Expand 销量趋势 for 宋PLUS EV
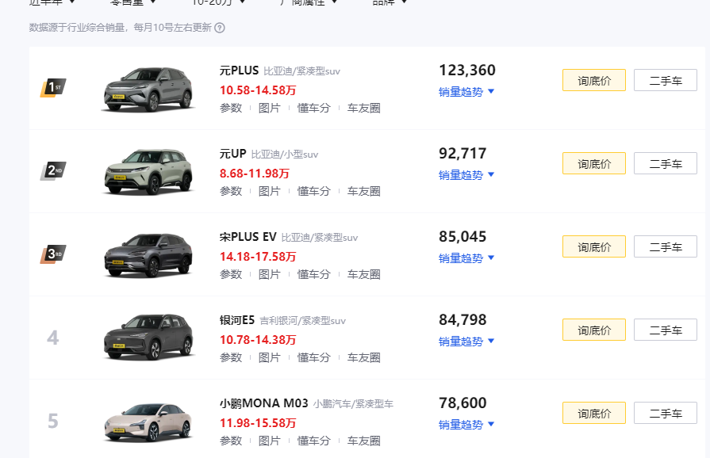 pyautogui.click(x=466, y=258)
